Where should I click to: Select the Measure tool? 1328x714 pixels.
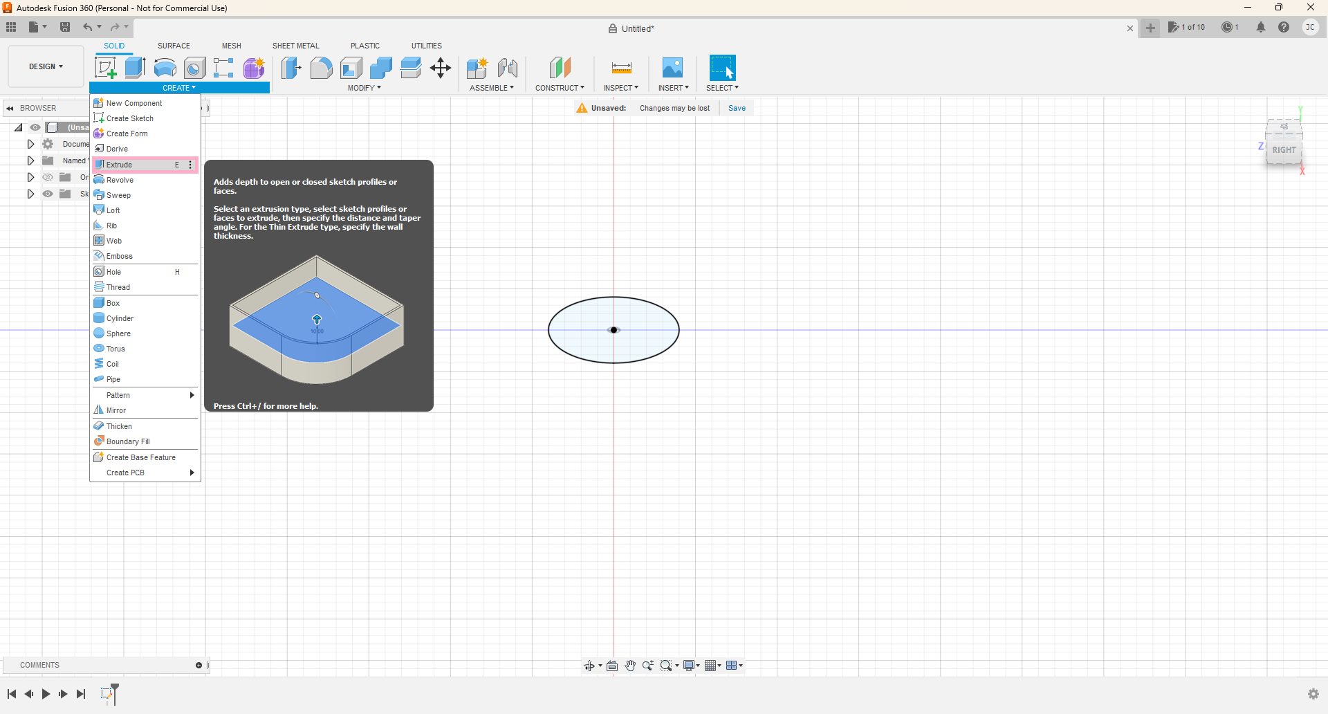(621, 68)
